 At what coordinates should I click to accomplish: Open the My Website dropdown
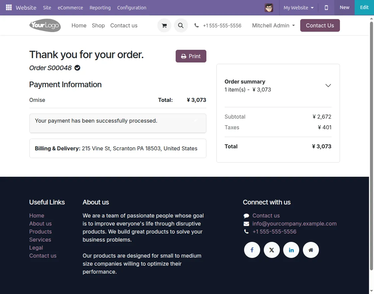(x=298, y=8)
